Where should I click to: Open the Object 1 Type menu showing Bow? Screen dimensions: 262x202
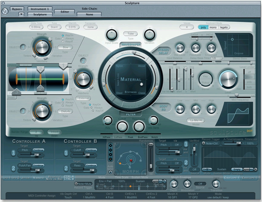pos(65,47)
